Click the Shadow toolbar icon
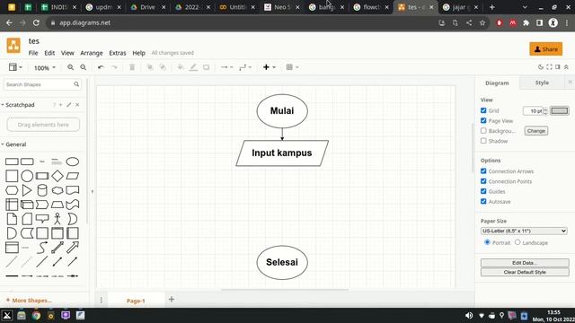This screenshot has height=323, width=575. coord(206,67)
